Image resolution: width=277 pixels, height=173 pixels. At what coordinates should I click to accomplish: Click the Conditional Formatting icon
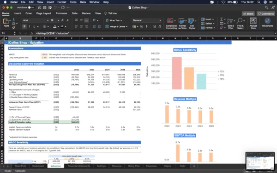tap(170, 21)
